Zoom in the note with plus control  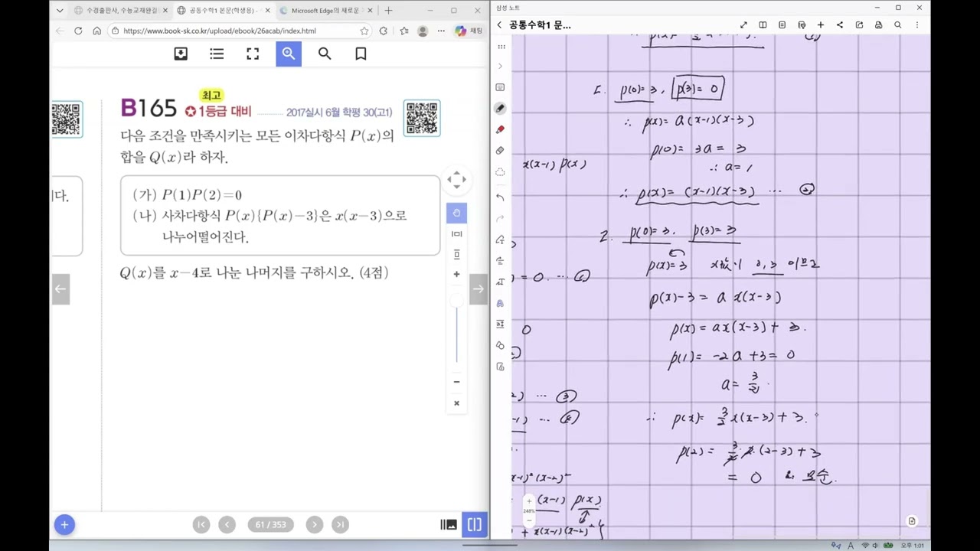(529, 502)
